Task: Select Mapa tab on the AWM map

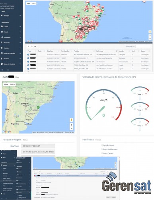Action: coord(6,84)
